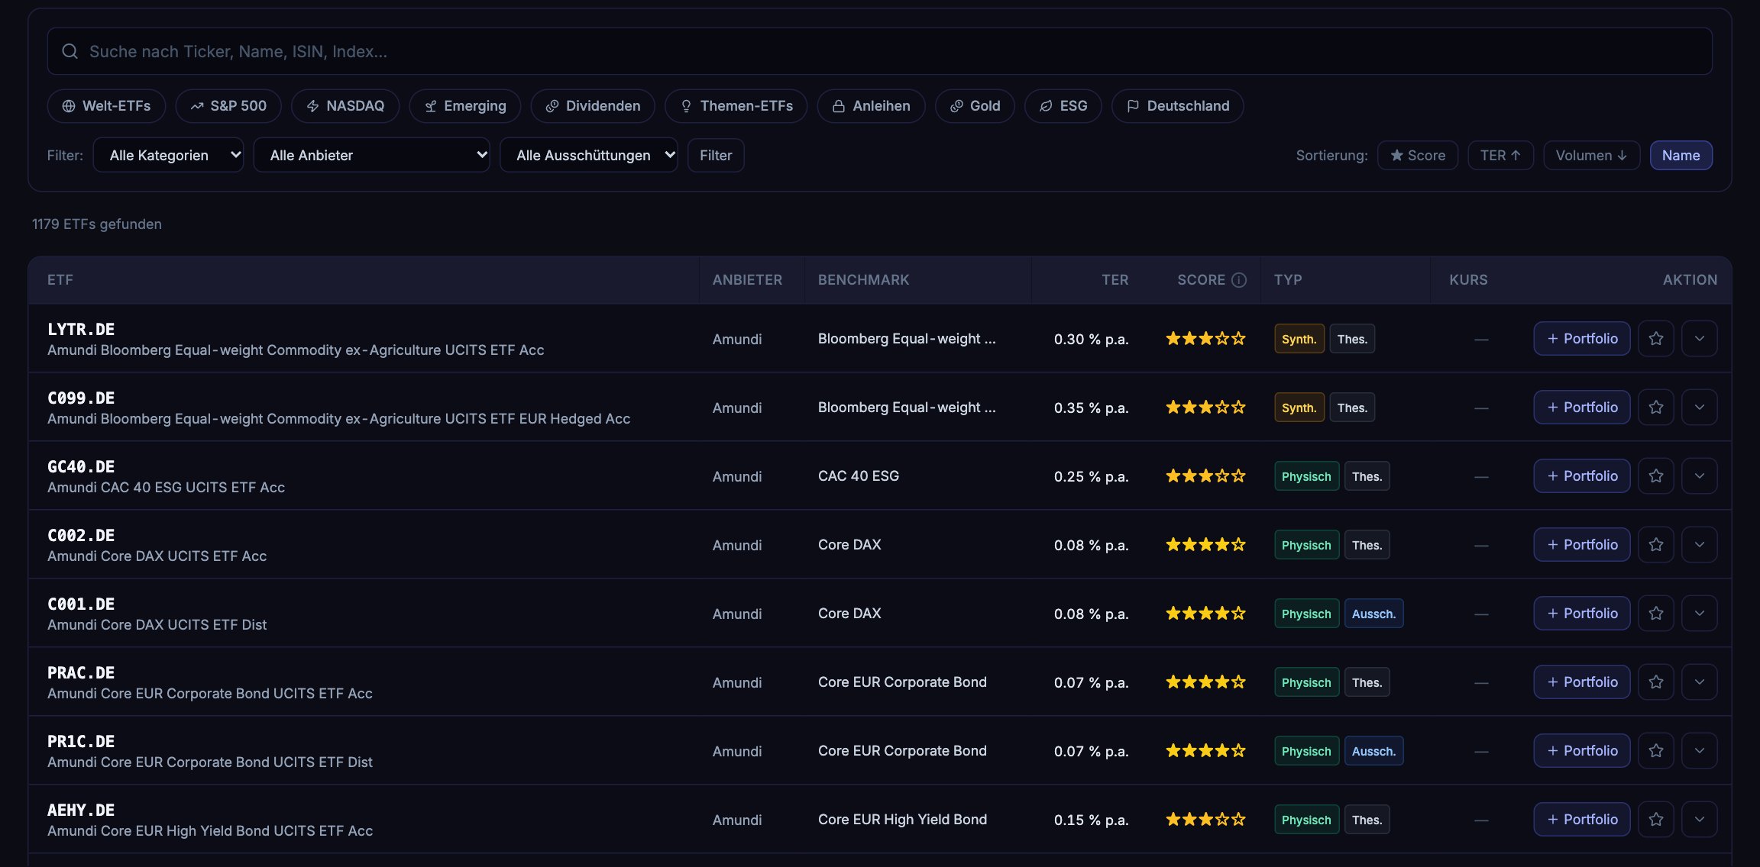Select the S&P 500 filter chip
Viewport: 1760px width, 867px height.
[228, 106]
